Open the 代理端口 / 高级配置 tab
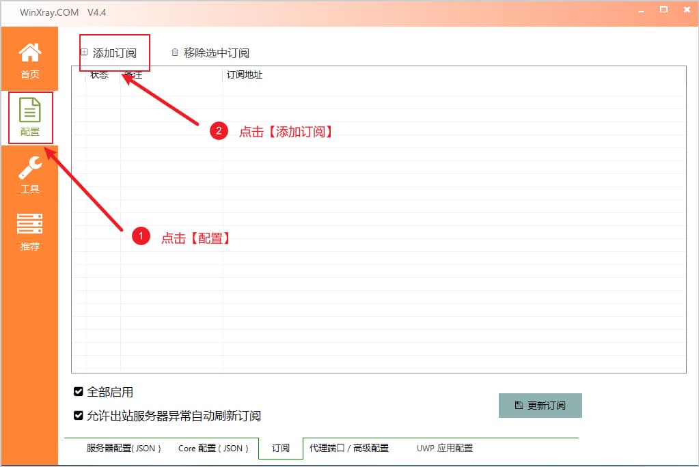 [x=349, y=449]
